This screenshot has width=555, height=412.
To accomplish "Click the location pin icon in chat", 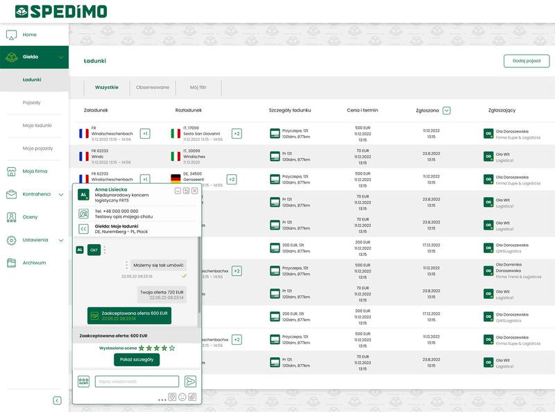I will point(172,397).
